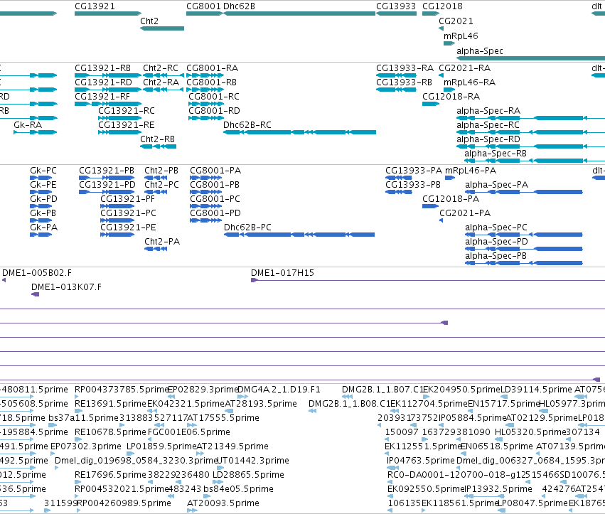The width and height of the screenshot is (605, 514).
Task: Click the CG8001-RA transcript label
Action: click(x=213, y=68)
